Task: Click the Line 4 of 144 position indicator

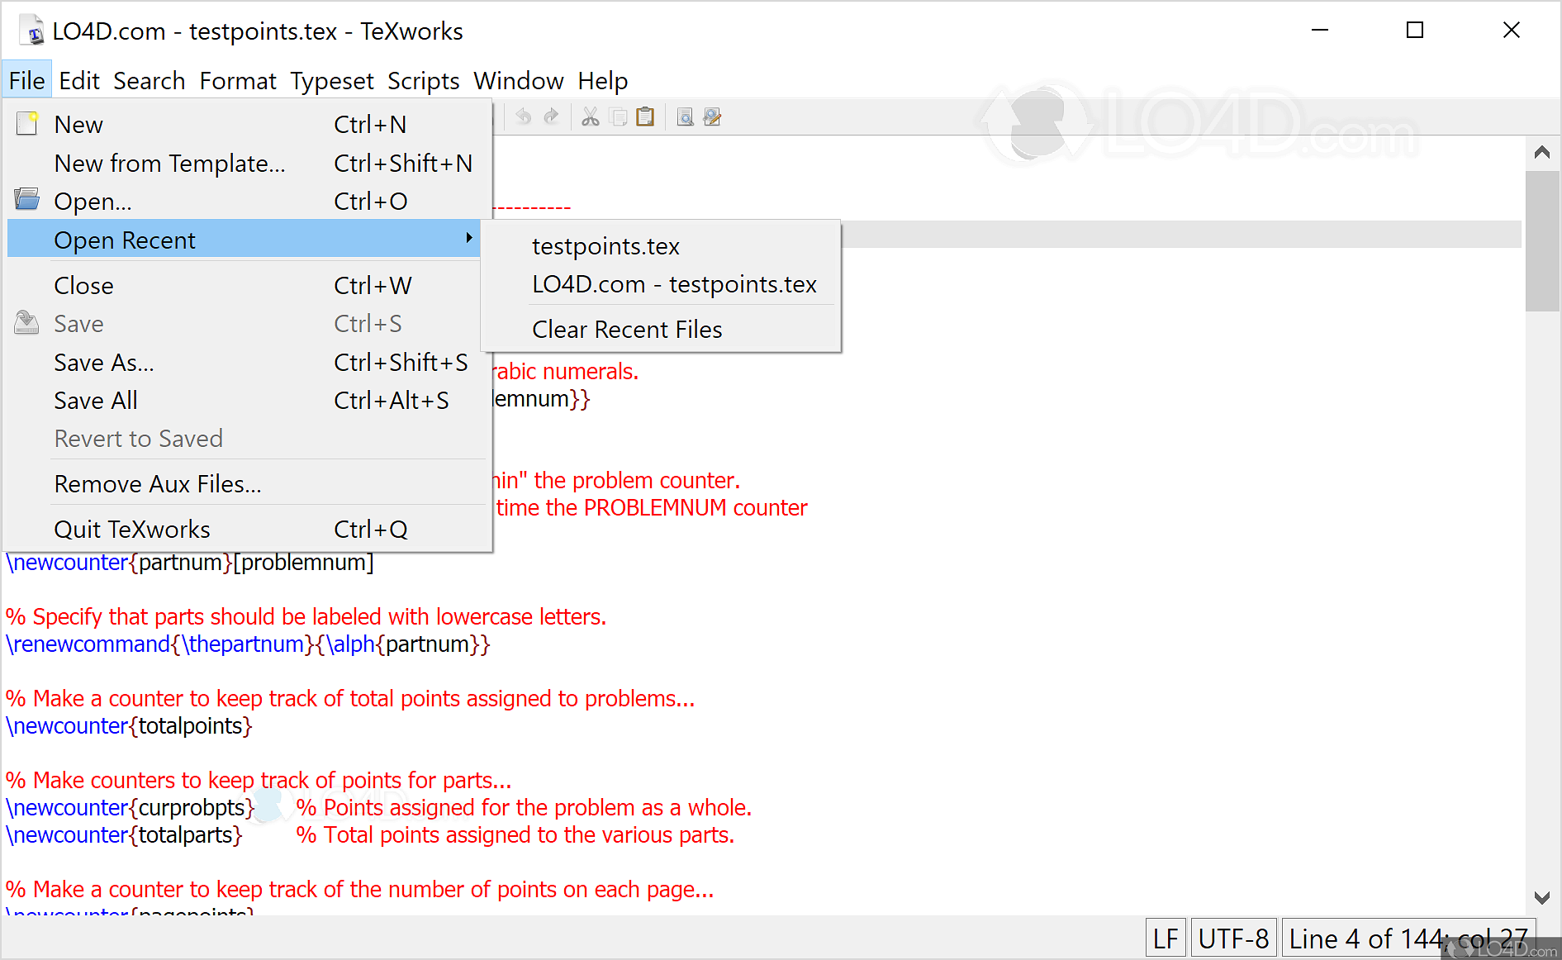Action: click(1408, 939)
